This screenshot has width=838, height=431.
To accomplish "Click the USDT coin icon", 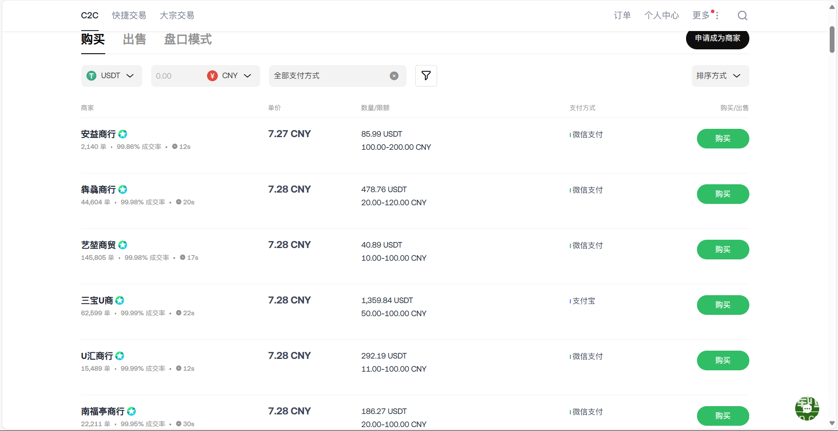I will [91, 76].
